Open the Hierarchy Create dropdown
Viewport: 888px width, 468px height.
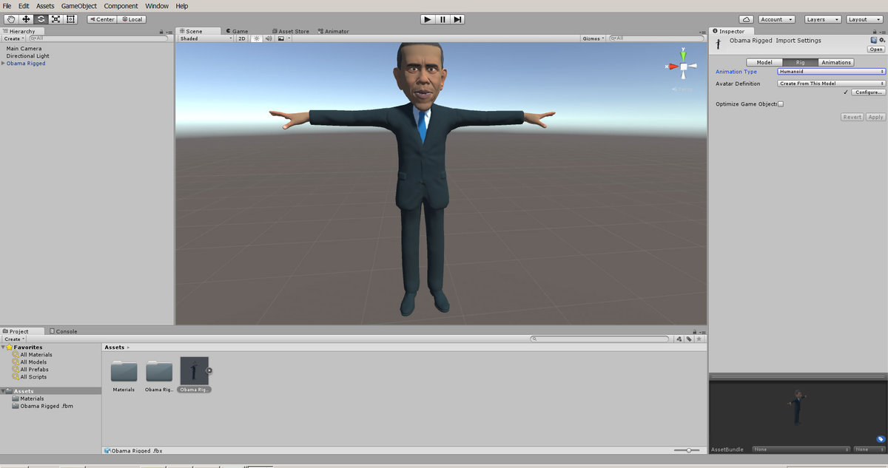[13, 38]
